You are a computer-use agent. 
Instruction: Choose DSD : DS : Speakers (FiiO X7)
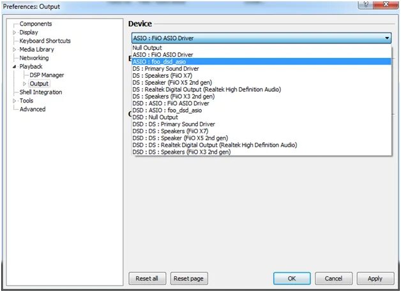tap(262, 131)
